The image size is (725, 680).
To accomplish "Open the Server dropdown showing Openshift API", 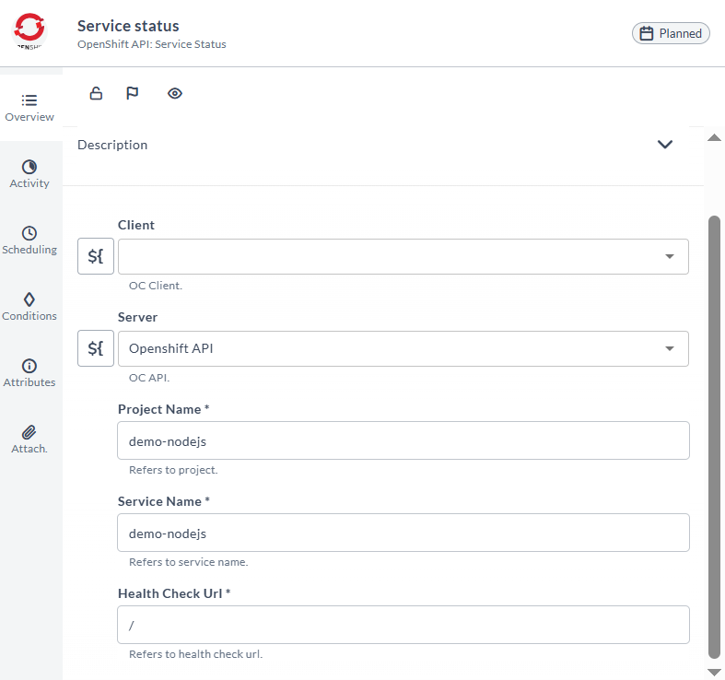I will point(403,348).
